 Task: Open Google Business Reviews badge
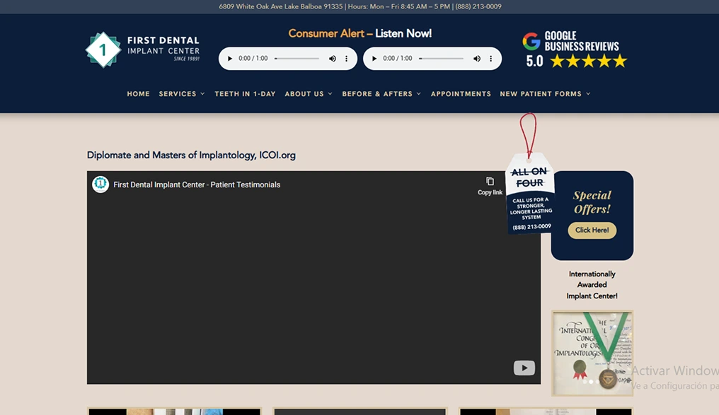(574, 50)
